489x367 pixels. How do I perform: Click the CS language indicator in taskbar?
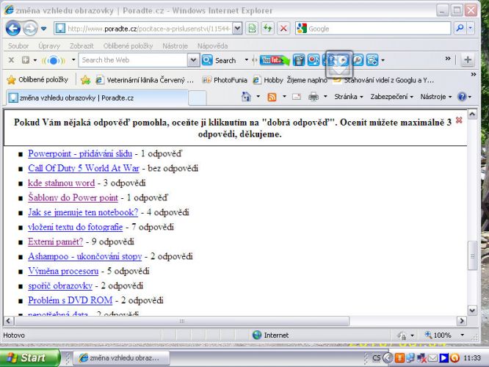tap(377, 357)
